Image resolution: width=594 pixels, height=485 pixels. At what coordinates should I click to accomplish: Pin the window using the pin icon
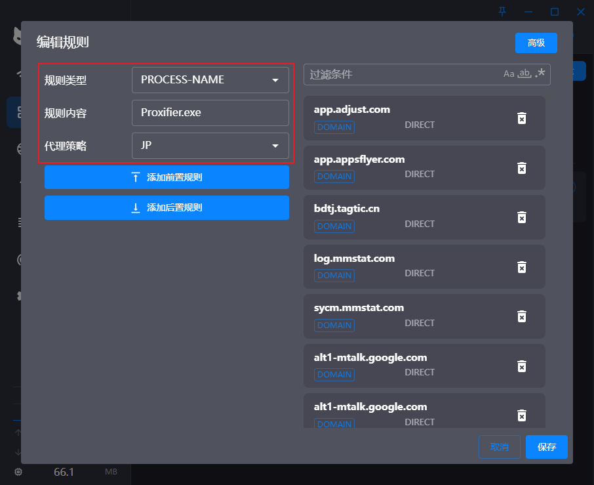pos(502,11)
